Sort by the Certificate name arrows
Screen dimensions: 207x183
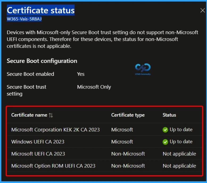coord(51,115)
